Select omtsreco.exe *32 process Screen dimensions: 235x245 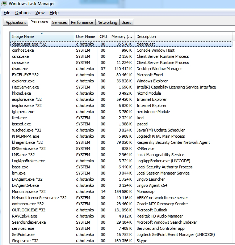tap(121, 204)
